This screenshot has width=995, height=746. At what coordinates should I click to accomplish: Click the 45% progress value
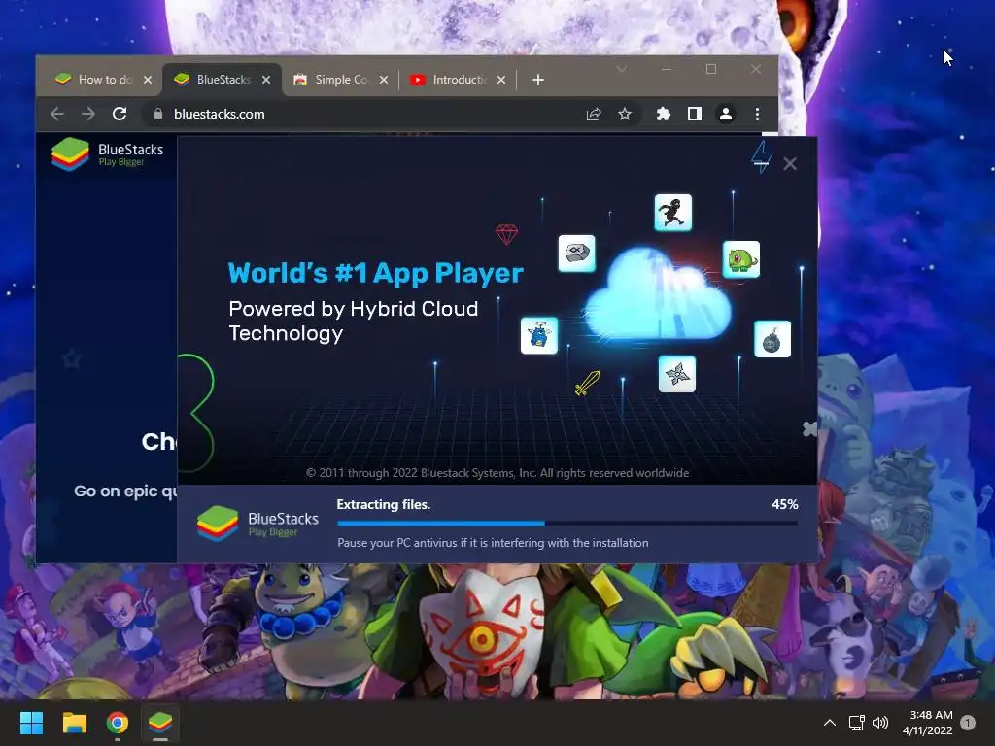click(x=785, y=505)
